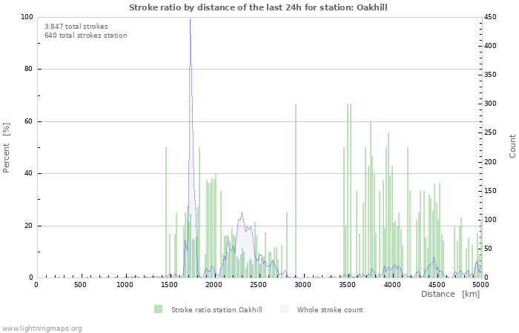Click the '3.847 total strokes' text
This screenshot has width=519, height=333.
76,26
